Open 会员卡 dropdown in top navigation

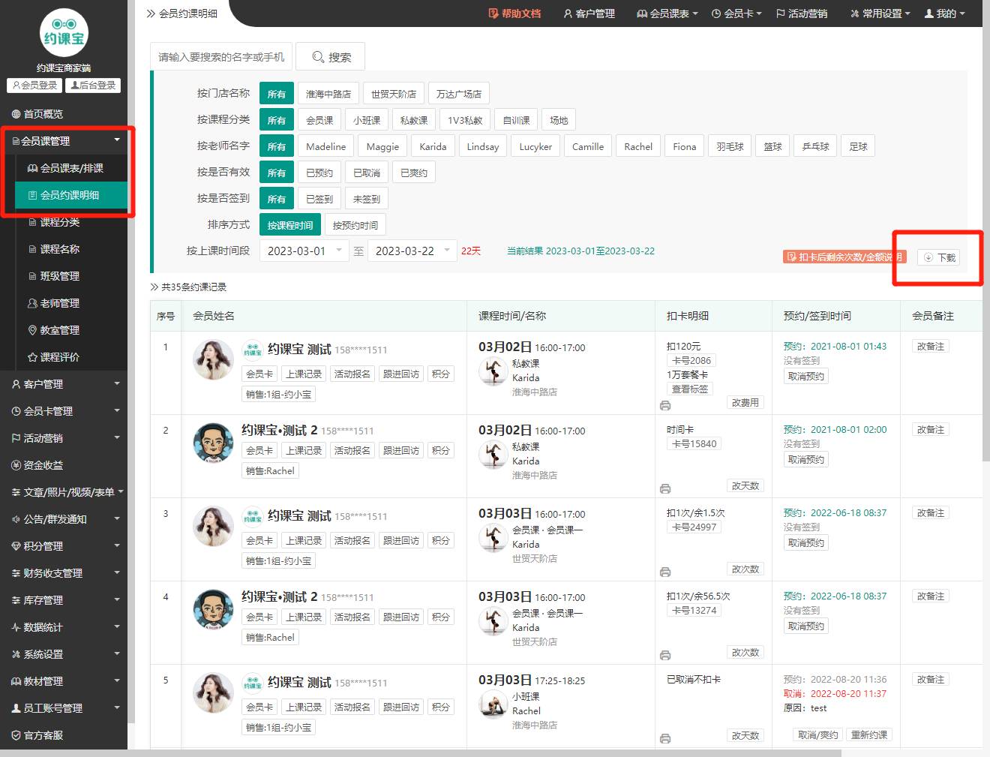pos(736,14)
